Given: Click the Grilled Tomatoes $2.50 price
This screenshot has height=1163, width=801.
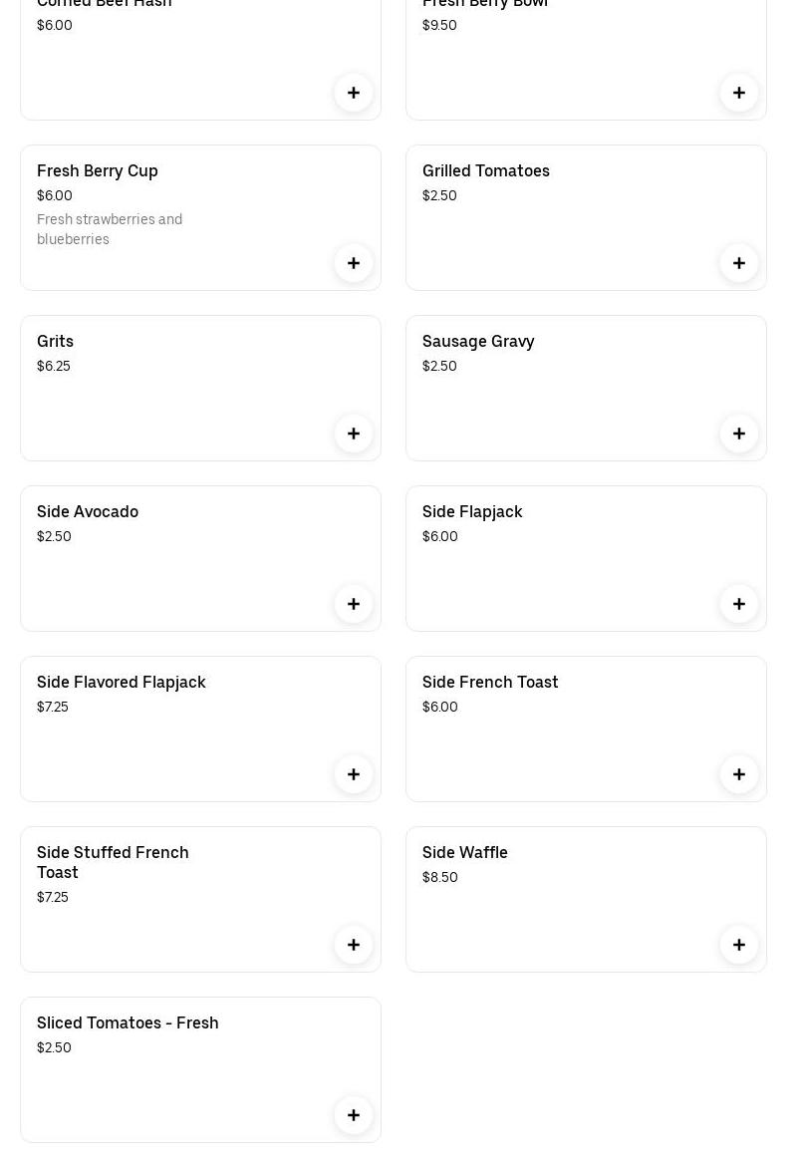Looking at the screenshot, I should pyautogui.click(x=439, y=196).
